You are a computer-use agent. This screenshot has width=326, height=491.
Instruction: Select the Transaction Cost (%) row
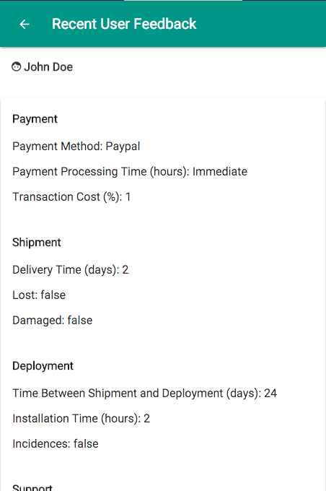tap(71, 197)
